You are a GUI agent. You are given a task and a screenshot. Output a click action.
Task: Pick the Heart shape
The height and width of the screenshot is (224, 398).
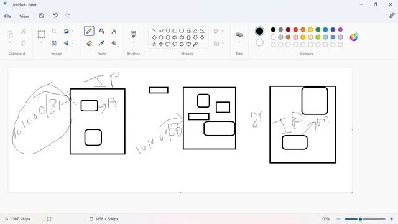(188, 44)
